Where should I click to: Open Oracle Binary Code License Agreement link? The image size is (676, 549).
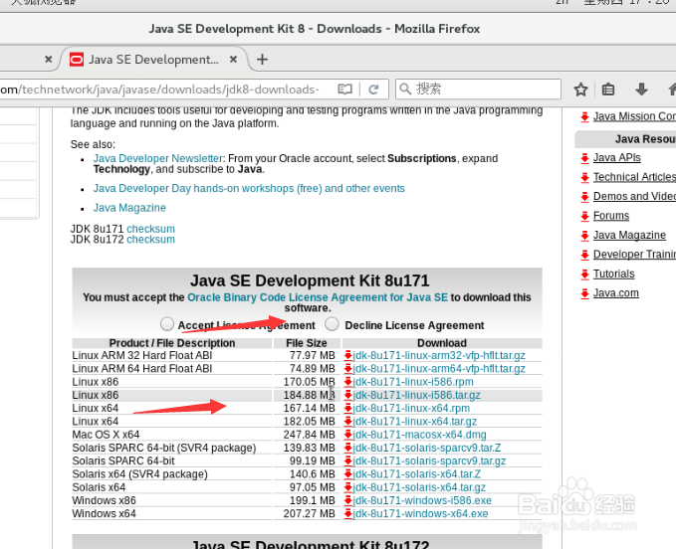coord(318,297)
